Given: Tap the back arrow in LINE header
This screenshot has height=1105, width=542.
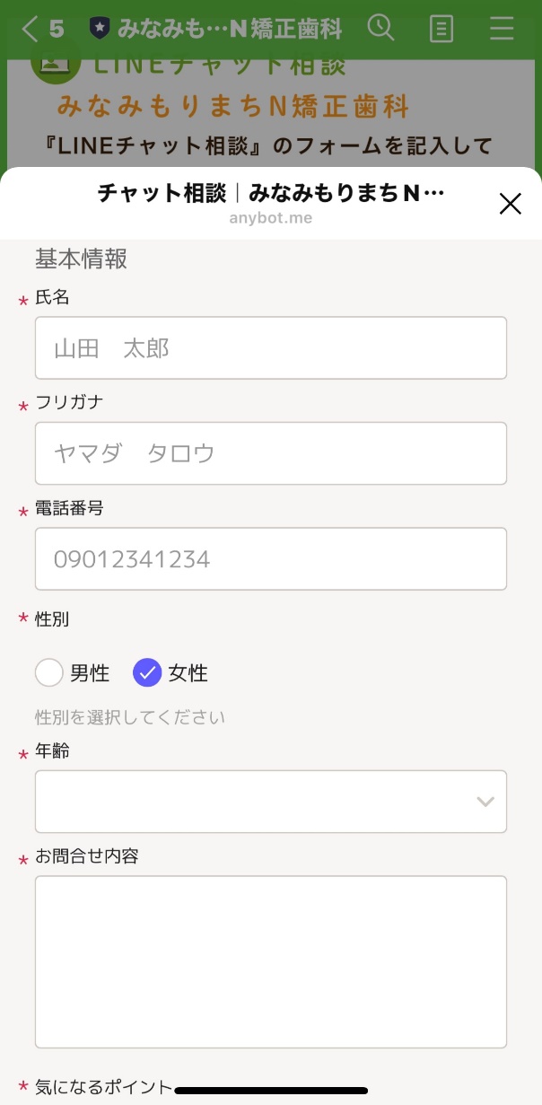Looking at the screenshot, I should click(31, 29).
